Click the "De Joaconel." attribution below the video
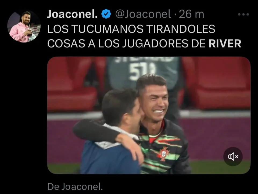The width and height of the screenshot is (258, 194). point(75,186)
